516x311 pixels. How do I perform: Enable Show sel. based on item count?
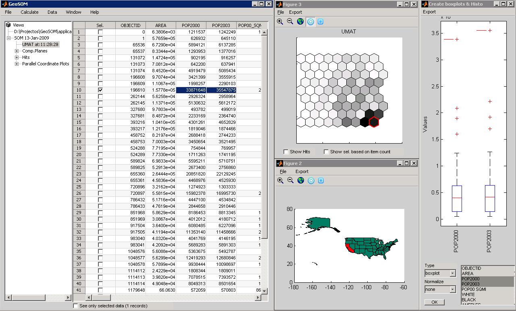(x=326, y=152)
